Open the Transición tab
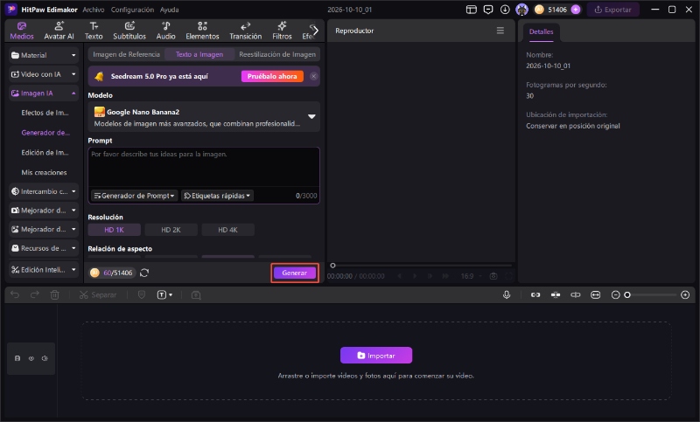700x422 pixels. point(246,31)
